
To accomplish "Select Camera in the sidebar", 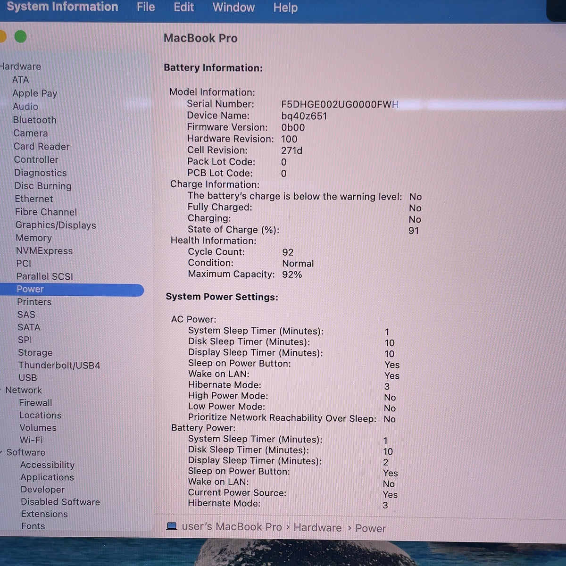I will pyautogui.click(x=31, y=133).
